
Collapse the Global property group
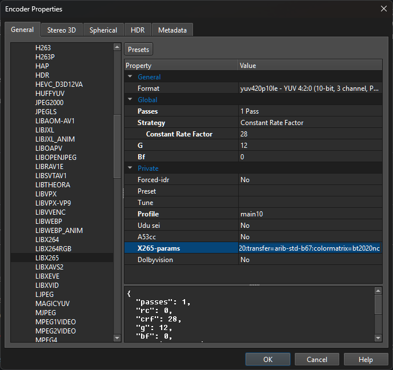[130, 100]
